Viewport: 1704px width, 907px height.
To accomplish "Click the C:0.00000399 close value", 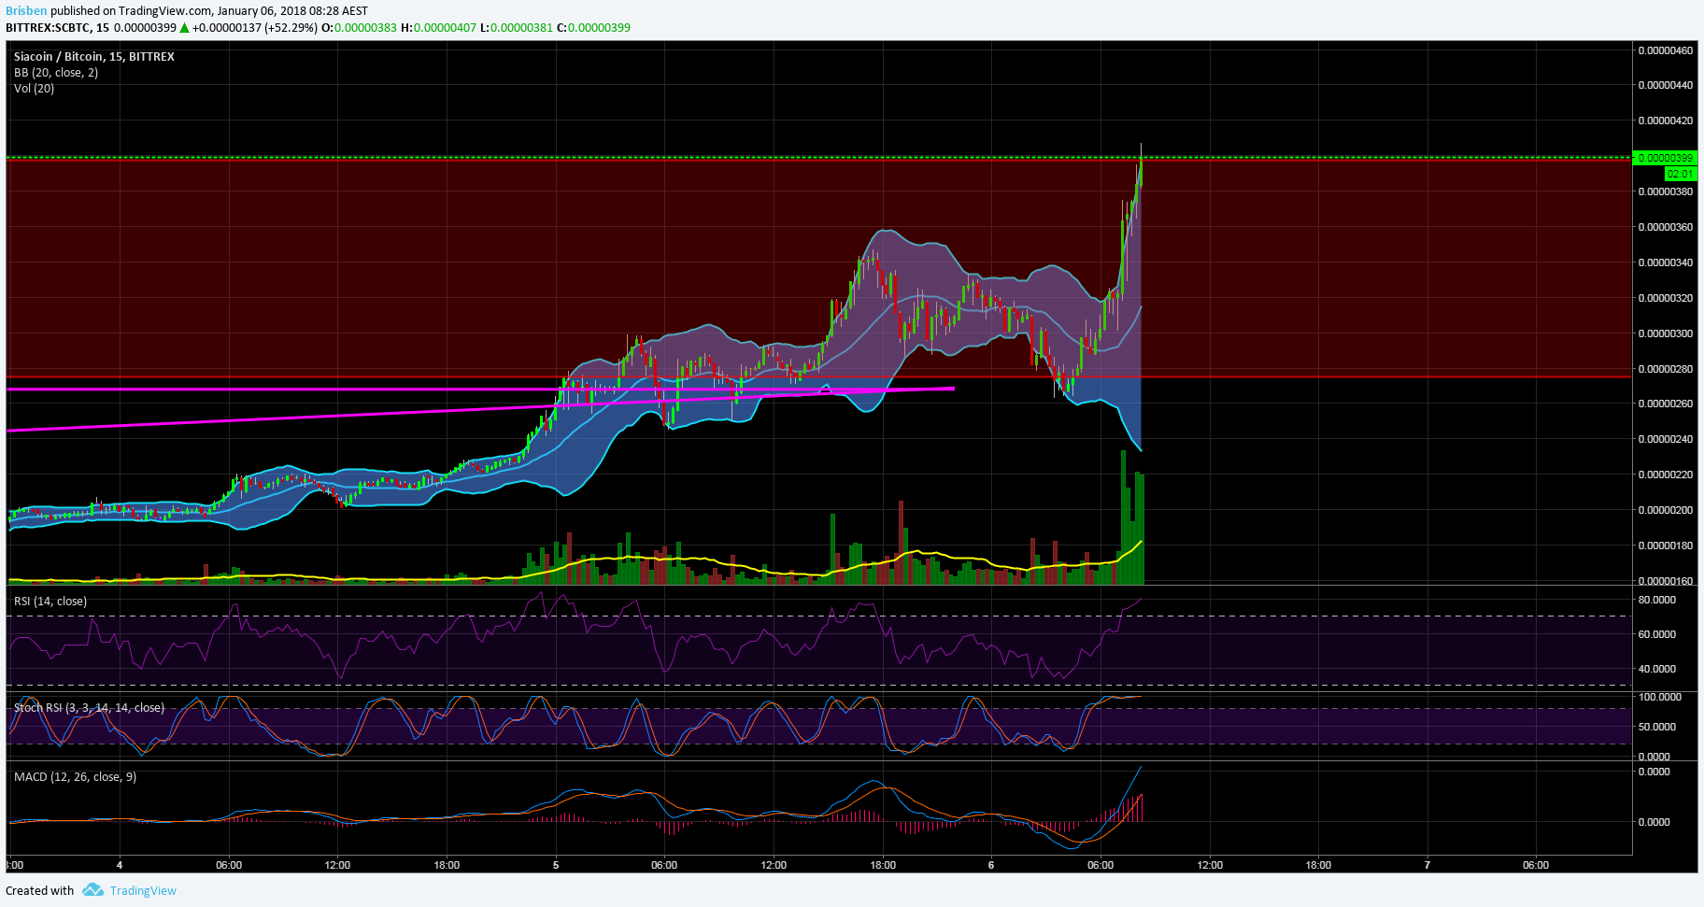I will pos(593,27).
